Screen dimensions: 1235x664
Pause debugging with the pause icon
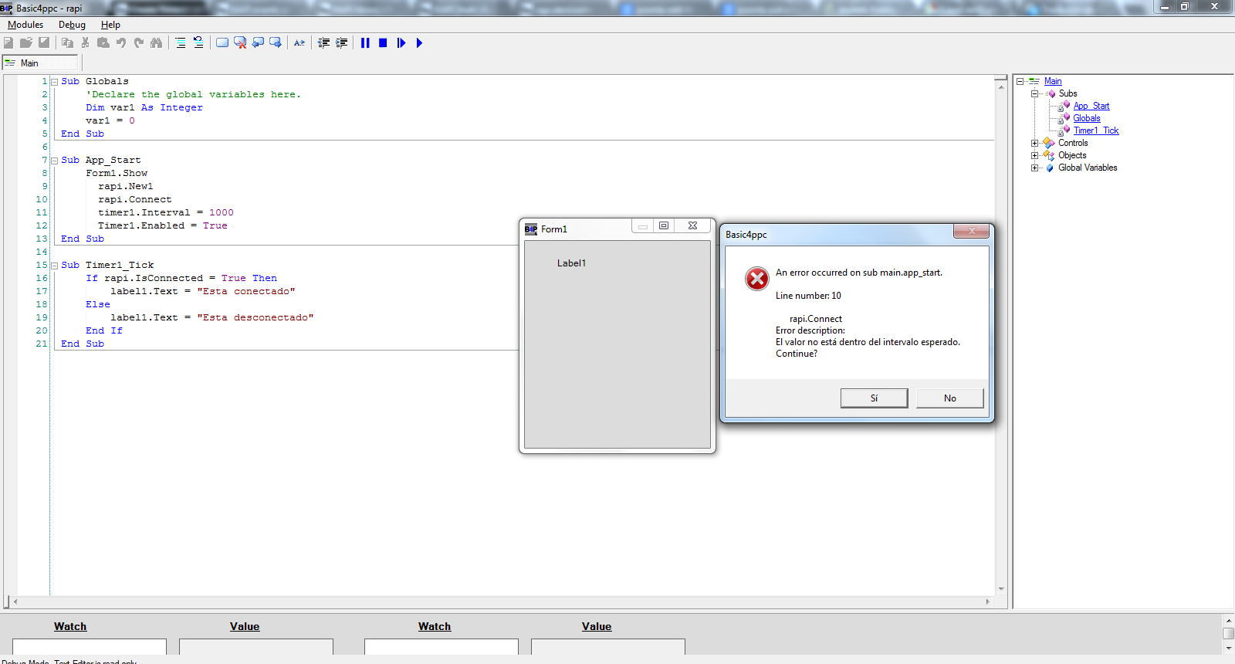[x=365, y=43]
